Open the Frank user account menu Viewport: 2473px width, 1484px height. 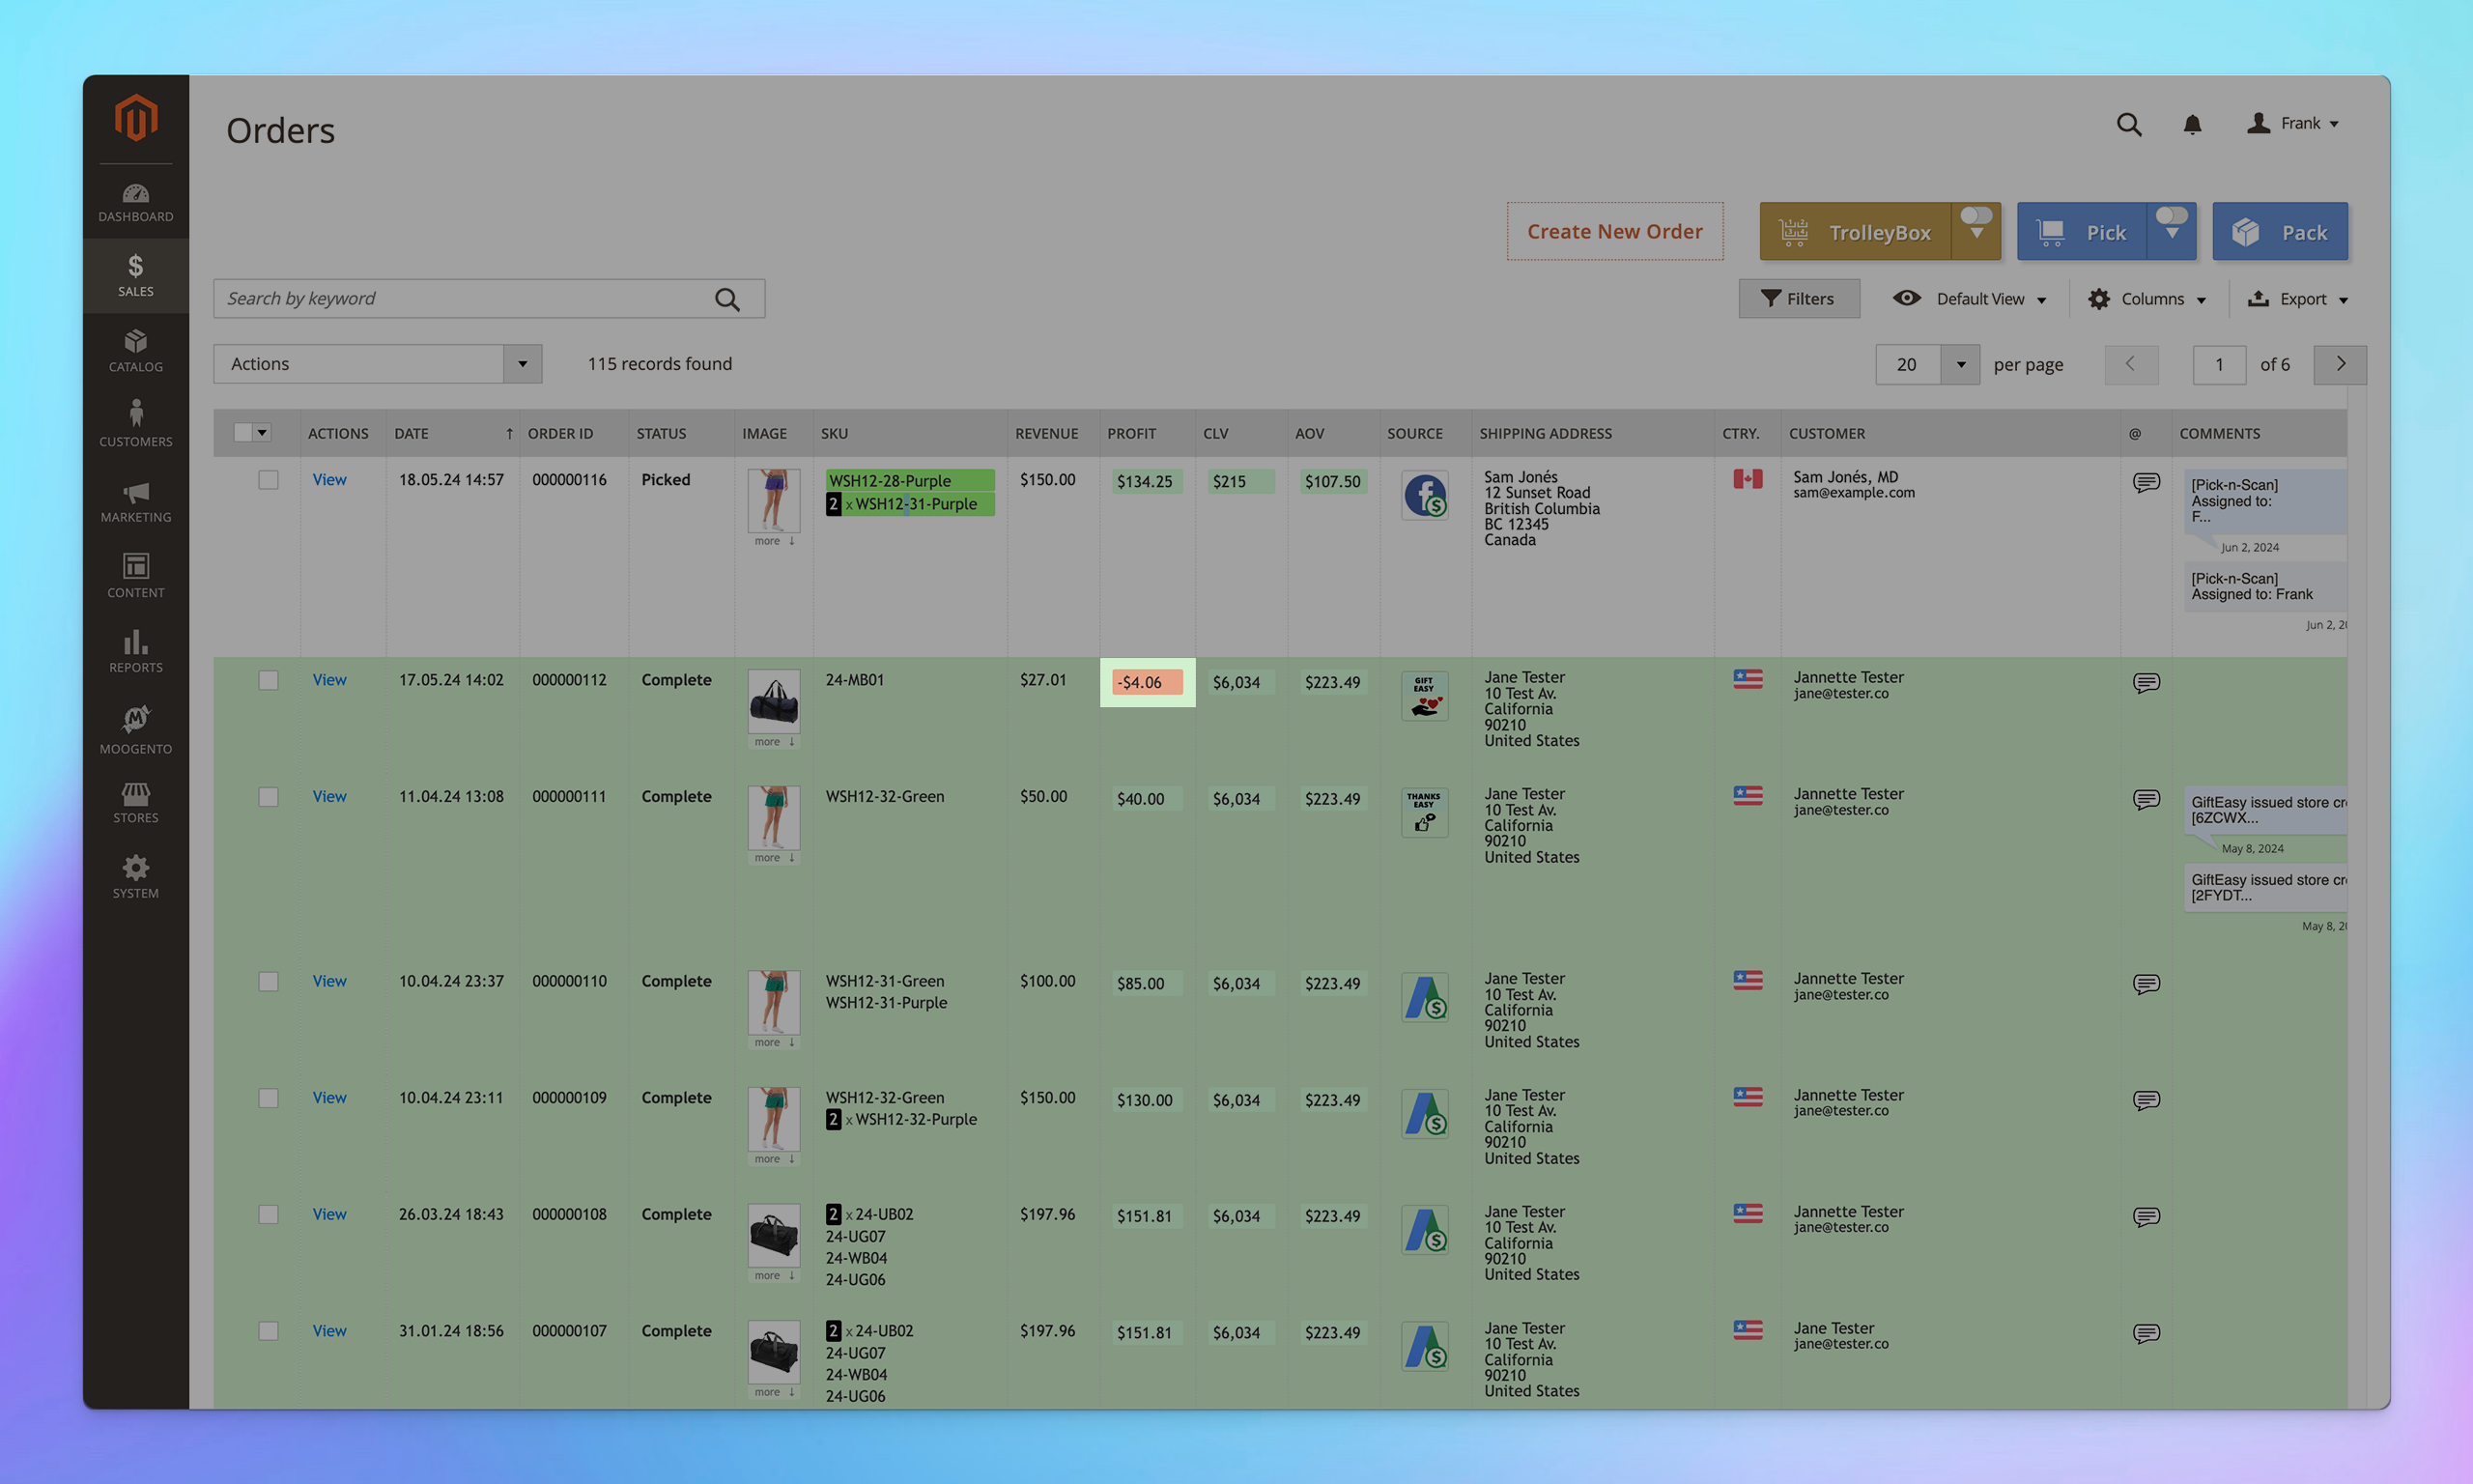point(2293,124)
